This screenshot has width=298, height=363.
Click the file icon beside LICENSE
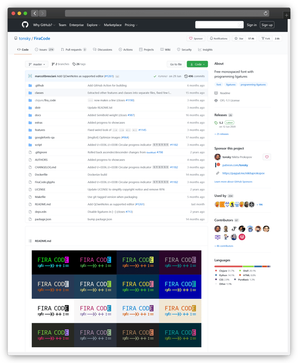tap(30, 189)
